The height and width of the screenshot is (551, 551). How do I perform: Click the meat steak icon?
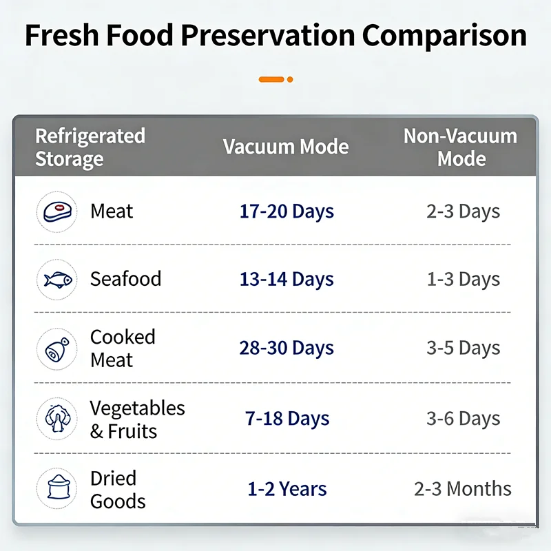click(x=57, y=212)
